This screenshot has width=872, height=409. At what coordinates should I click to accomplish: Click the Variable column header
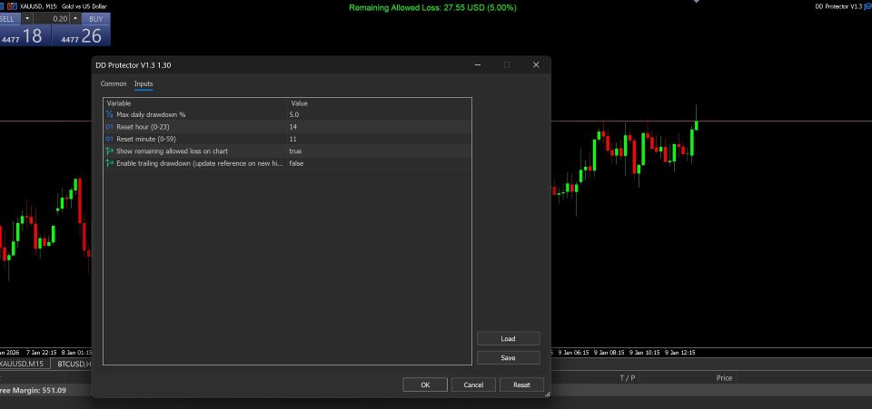pos(119,103)
